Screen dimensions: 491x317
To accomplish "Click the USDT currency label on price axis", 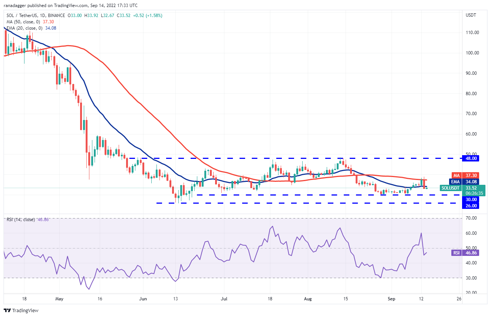I will (x=471, y=15).
